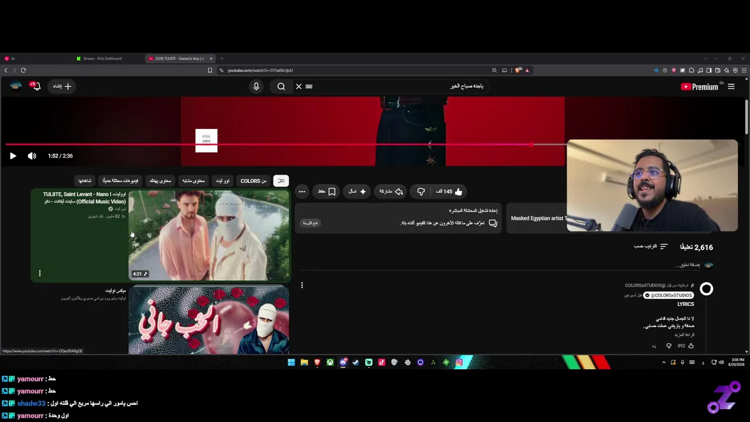Open the browser wallet icon
Screen dimensions: 750x422
pyautogui.click(x=718, y=70)
